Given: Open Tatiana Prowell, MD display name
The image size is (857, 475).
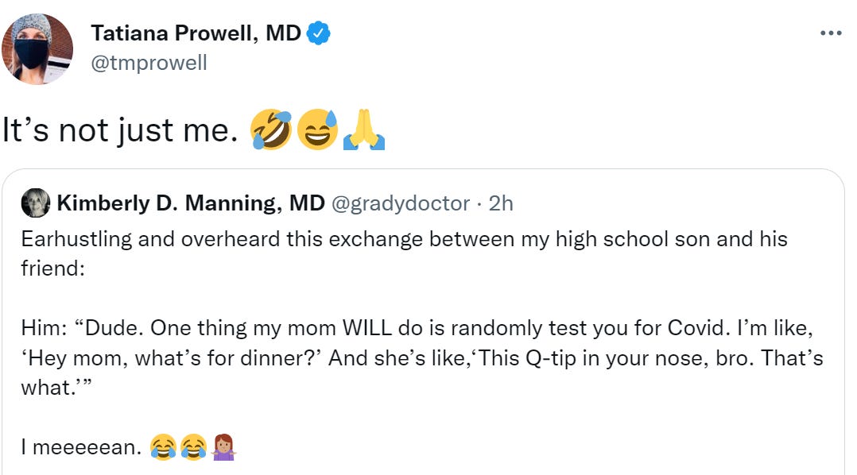Looking at the screenshot, I should (196, 33).
